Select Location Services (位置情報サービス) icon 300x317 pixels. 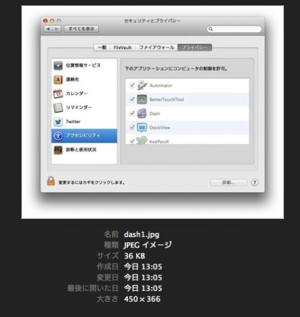[58, 65]
